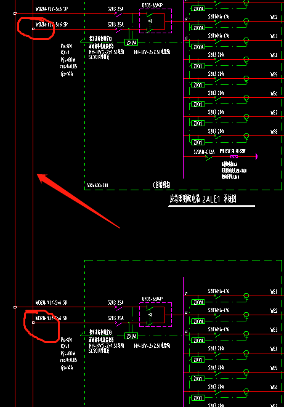Click WE2 label in lower diagram

(x=274, y=311)
